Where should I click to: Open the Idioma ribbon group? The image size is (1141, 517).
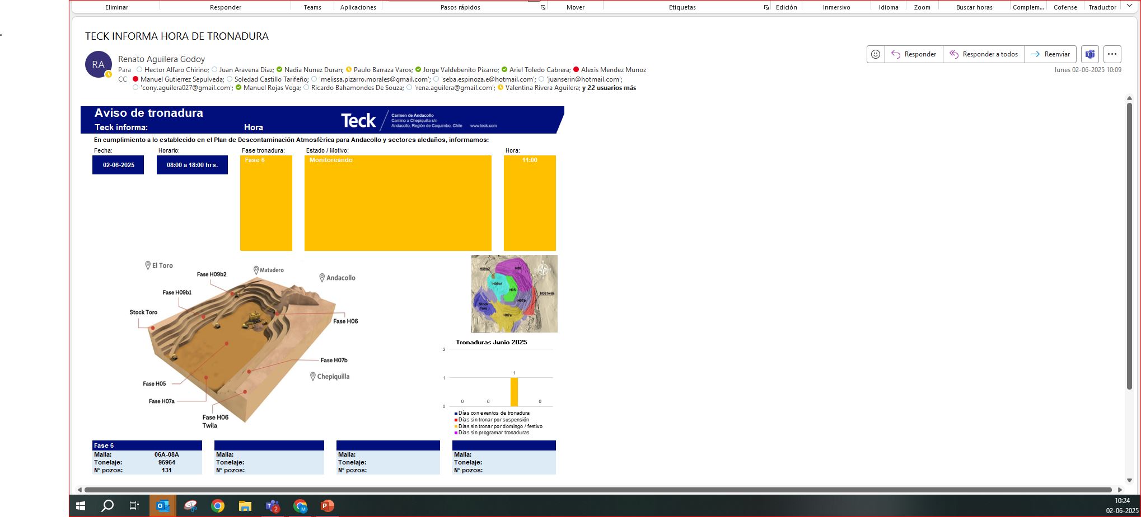pos(889,7)
